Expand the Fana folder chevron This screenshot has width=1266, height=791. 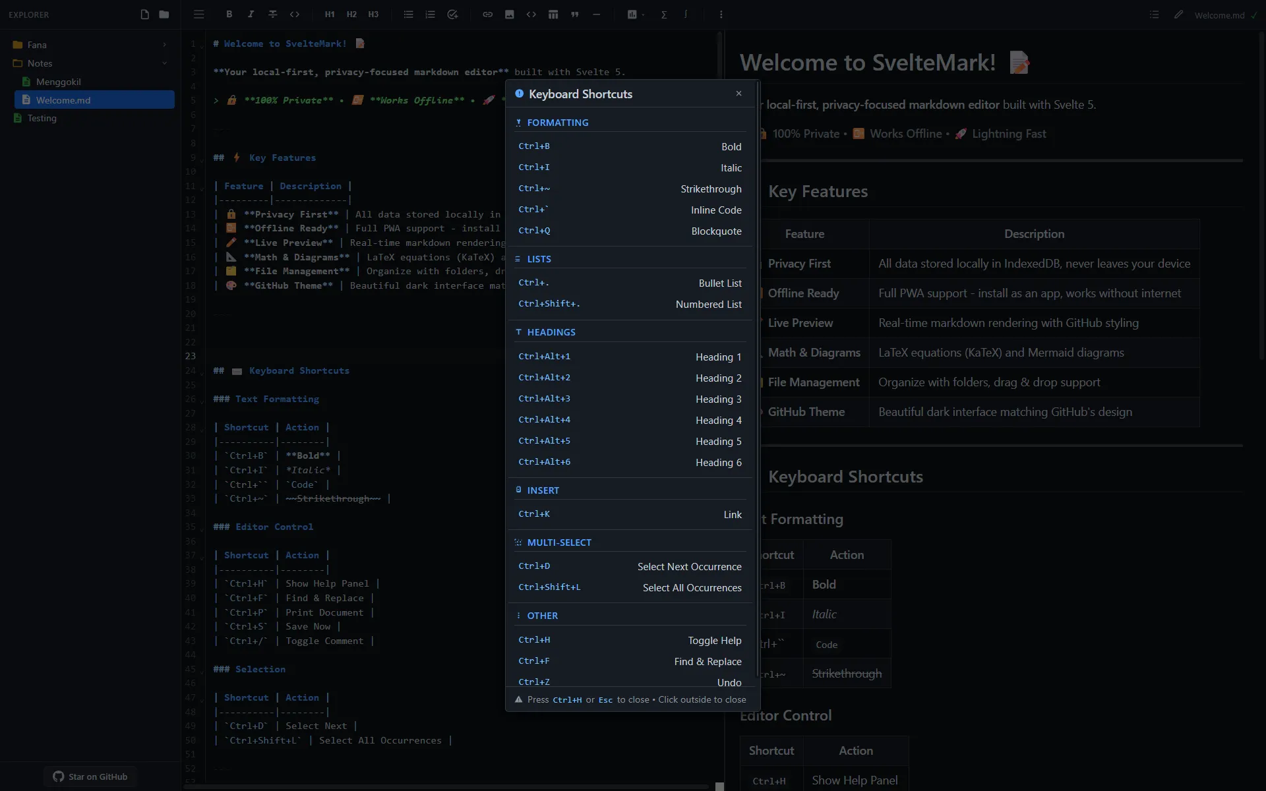pyautogui.click(x=164, y=45)
